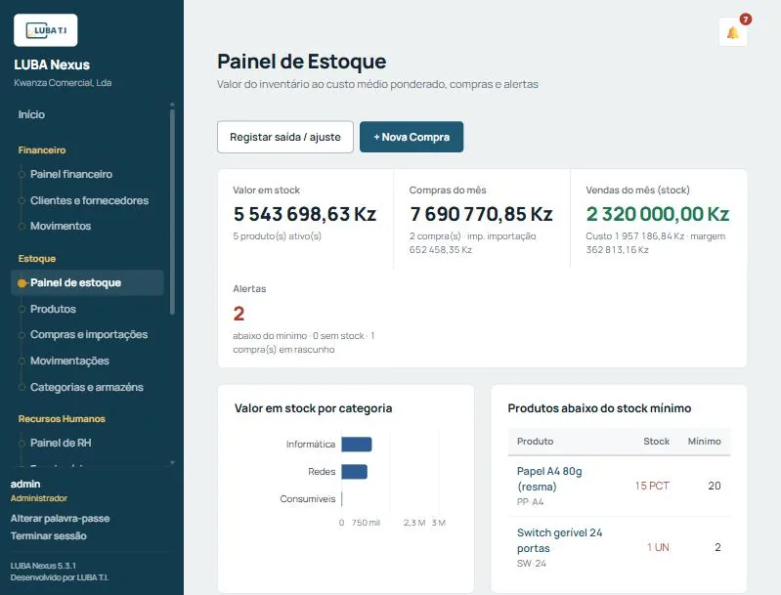Open Categorias e armazéns
This screenshot has width=781, height=595.
point(87,387)
